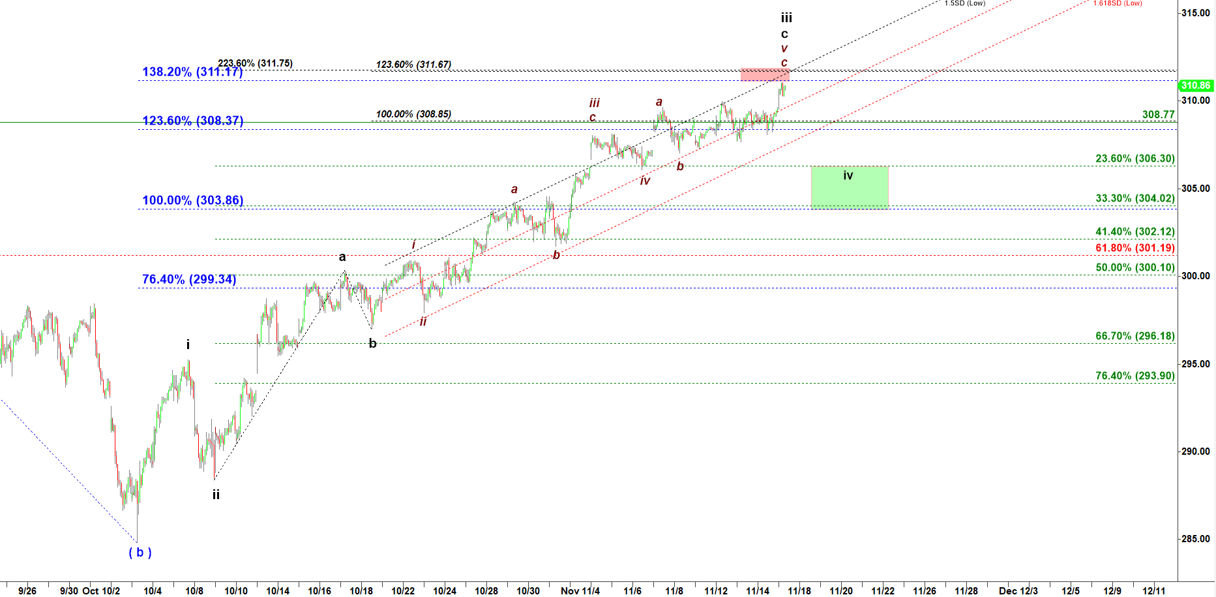Select the red target zone box near 311
The height and width of the screenshot is (597, 1216).
764,74
